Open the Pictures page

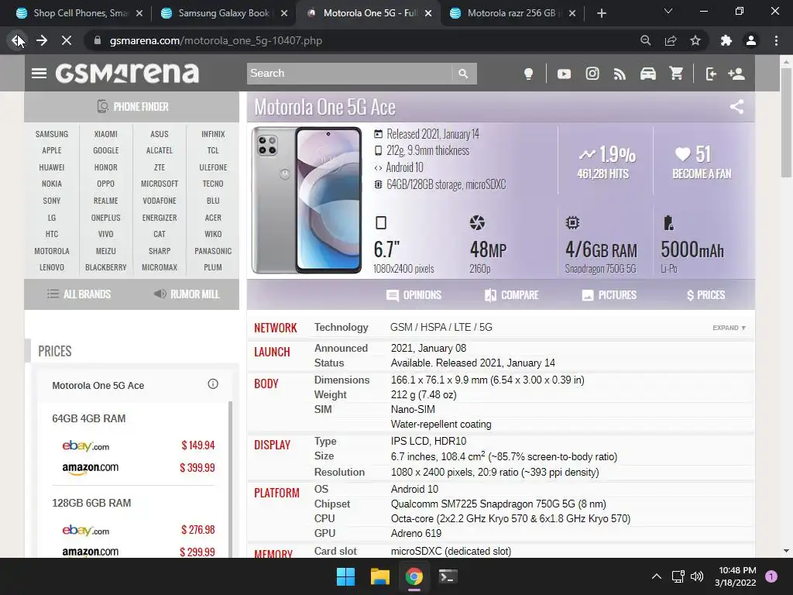[x=609, y=295]
